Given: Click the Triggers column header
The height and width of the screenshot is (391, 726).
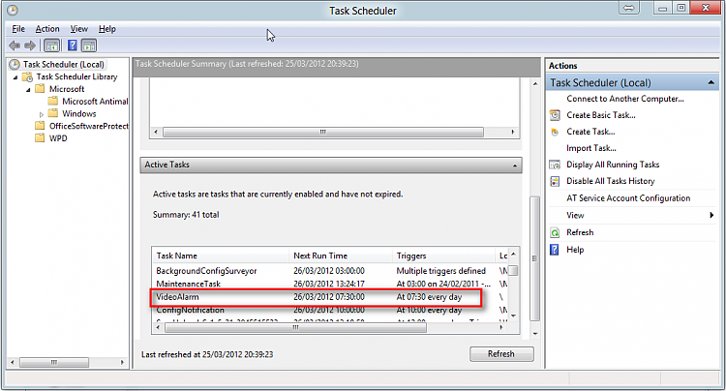Looking at the screenshot, I should (443, 256).
